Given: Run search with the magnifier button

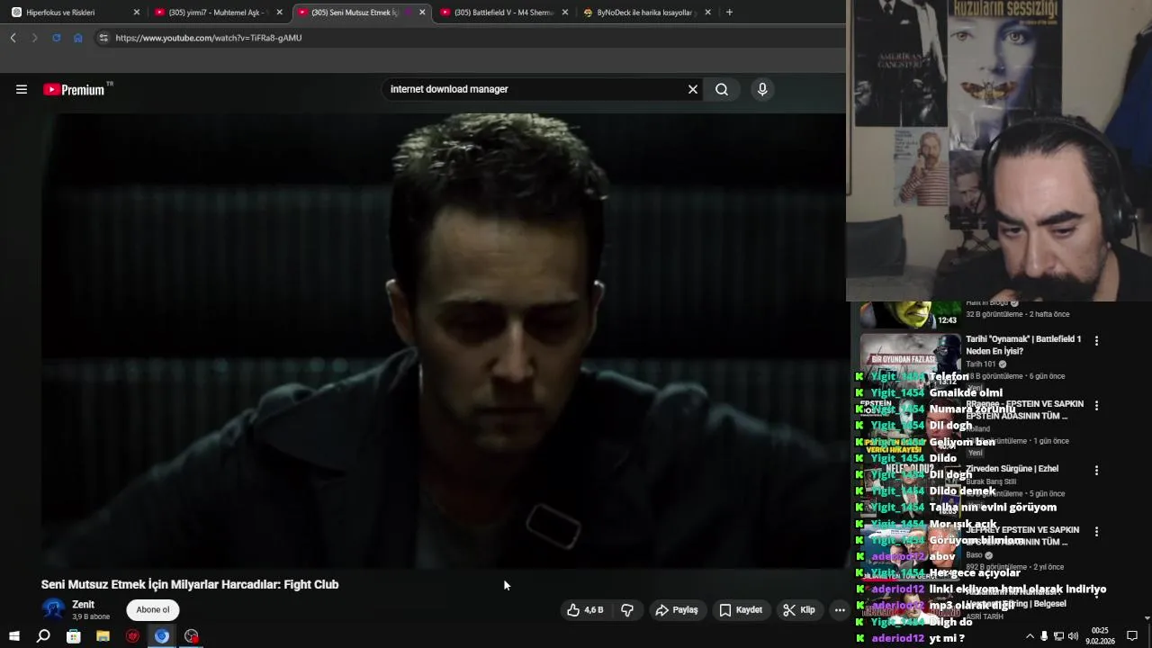Looking at the screenshot, I should pyautogui.click(x=722, y=89).
